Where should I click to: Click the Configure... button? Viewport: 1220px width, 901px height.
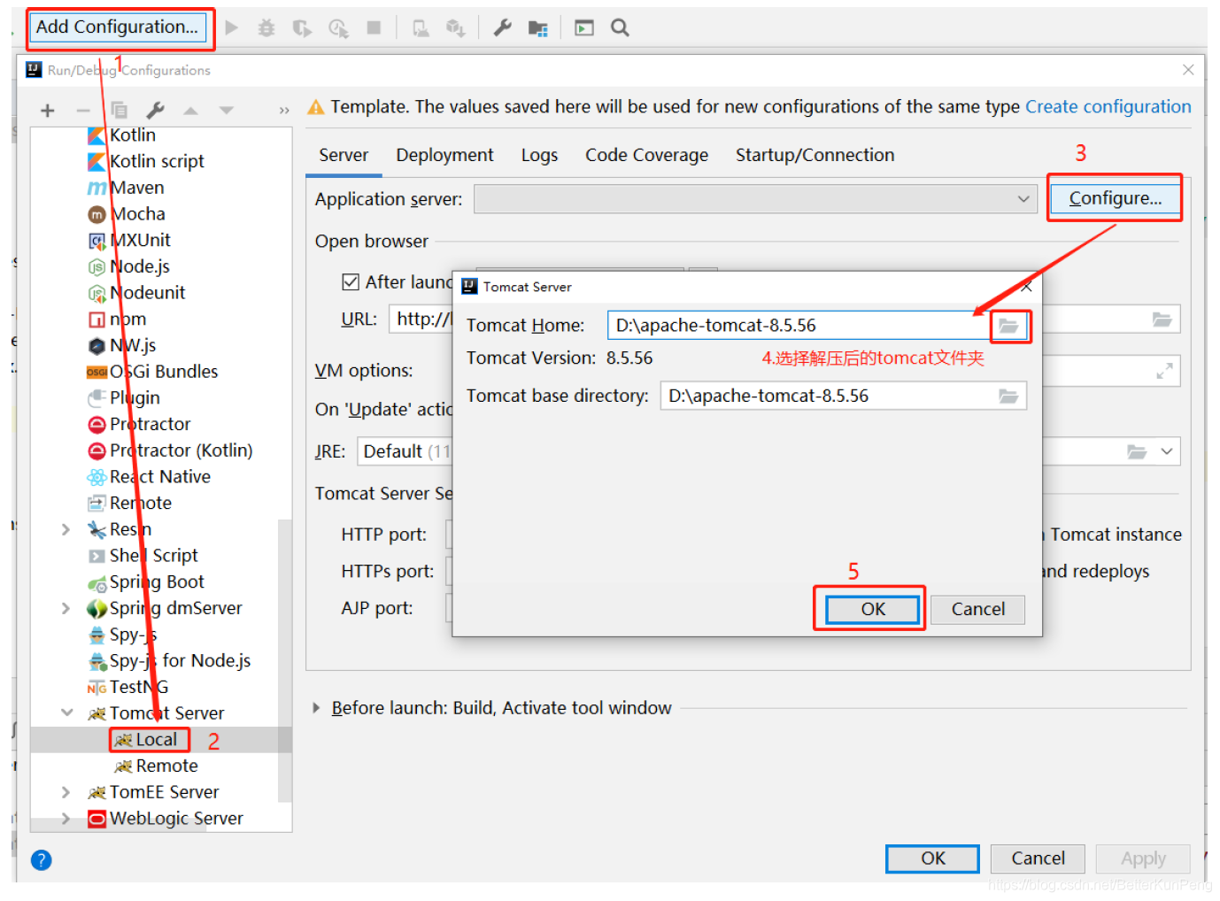click(1116, 198)
